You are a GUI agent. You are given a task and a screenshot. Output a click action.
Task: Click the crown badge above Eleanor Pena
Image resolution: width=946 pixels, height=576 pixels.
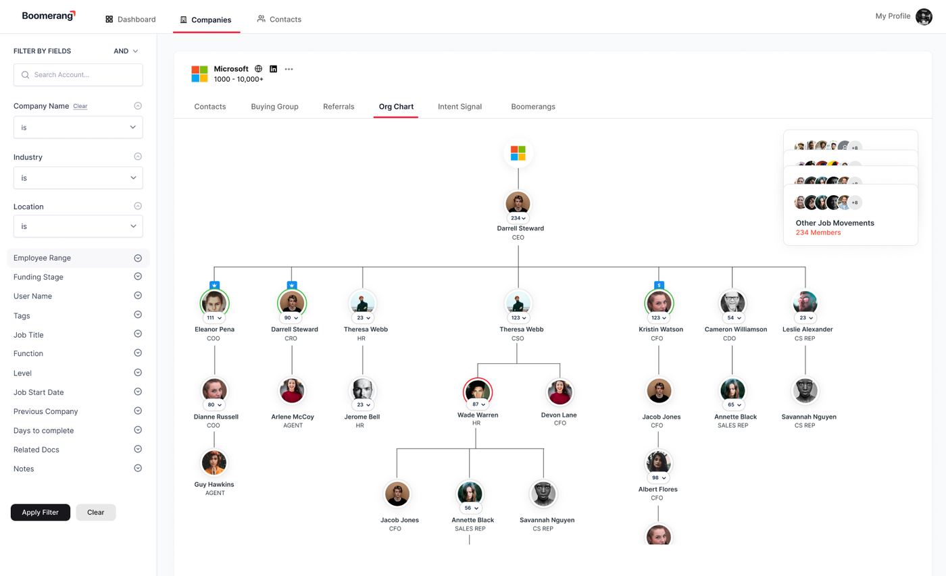point(214,286)
